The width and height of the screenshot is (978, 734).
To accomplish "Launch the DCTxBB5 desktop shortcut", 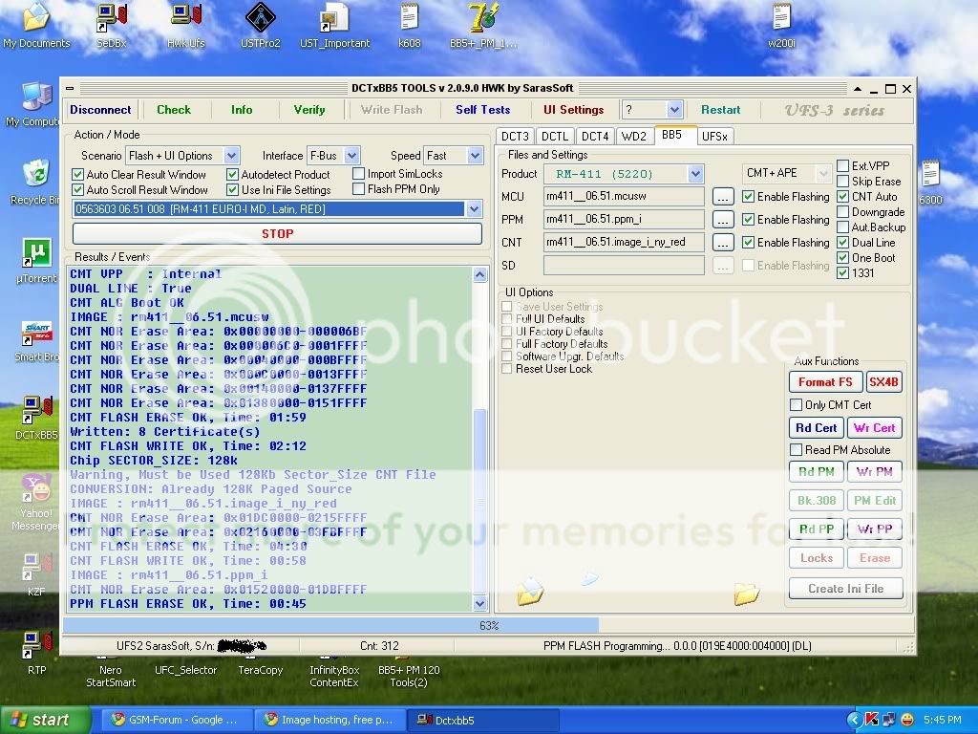I will tap(36, 419).
